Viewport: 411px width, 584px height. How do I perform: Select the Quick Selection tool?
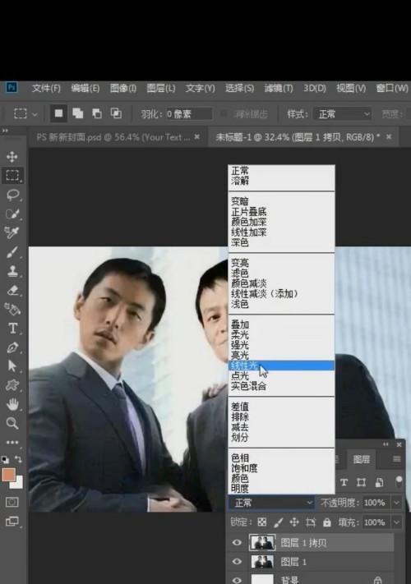12,214
